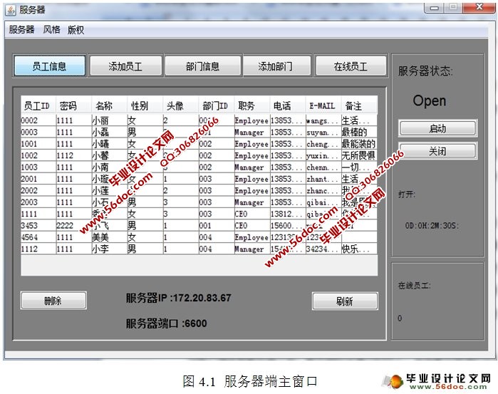Viewport: 498px width, 394px height.
Task: Switch to the 在线员工 tab
Action: pyautogui.click(x=351, y=66)
